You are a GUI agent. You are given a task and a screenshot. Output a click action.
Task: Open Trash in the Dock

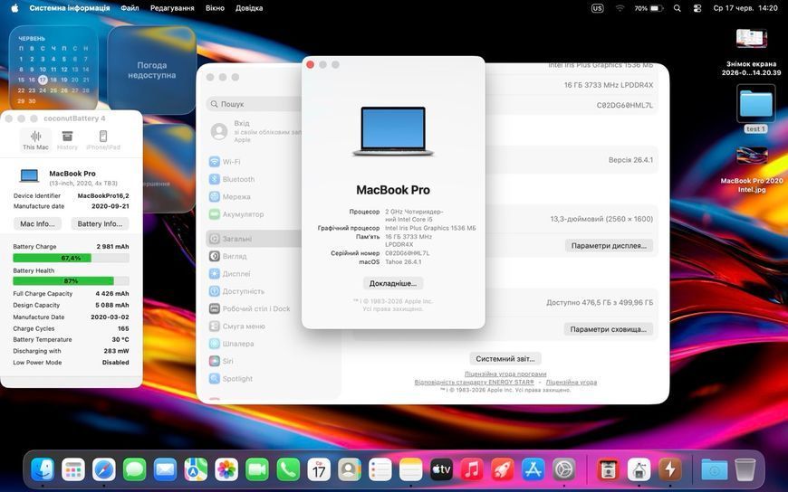tap(745, 470)
